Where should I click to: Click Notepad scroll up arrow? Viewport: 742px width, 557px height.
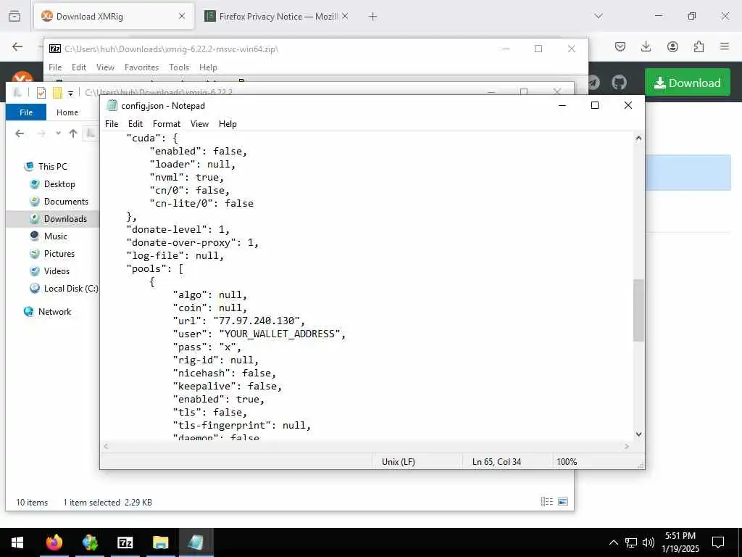click(x=638, y=139)
